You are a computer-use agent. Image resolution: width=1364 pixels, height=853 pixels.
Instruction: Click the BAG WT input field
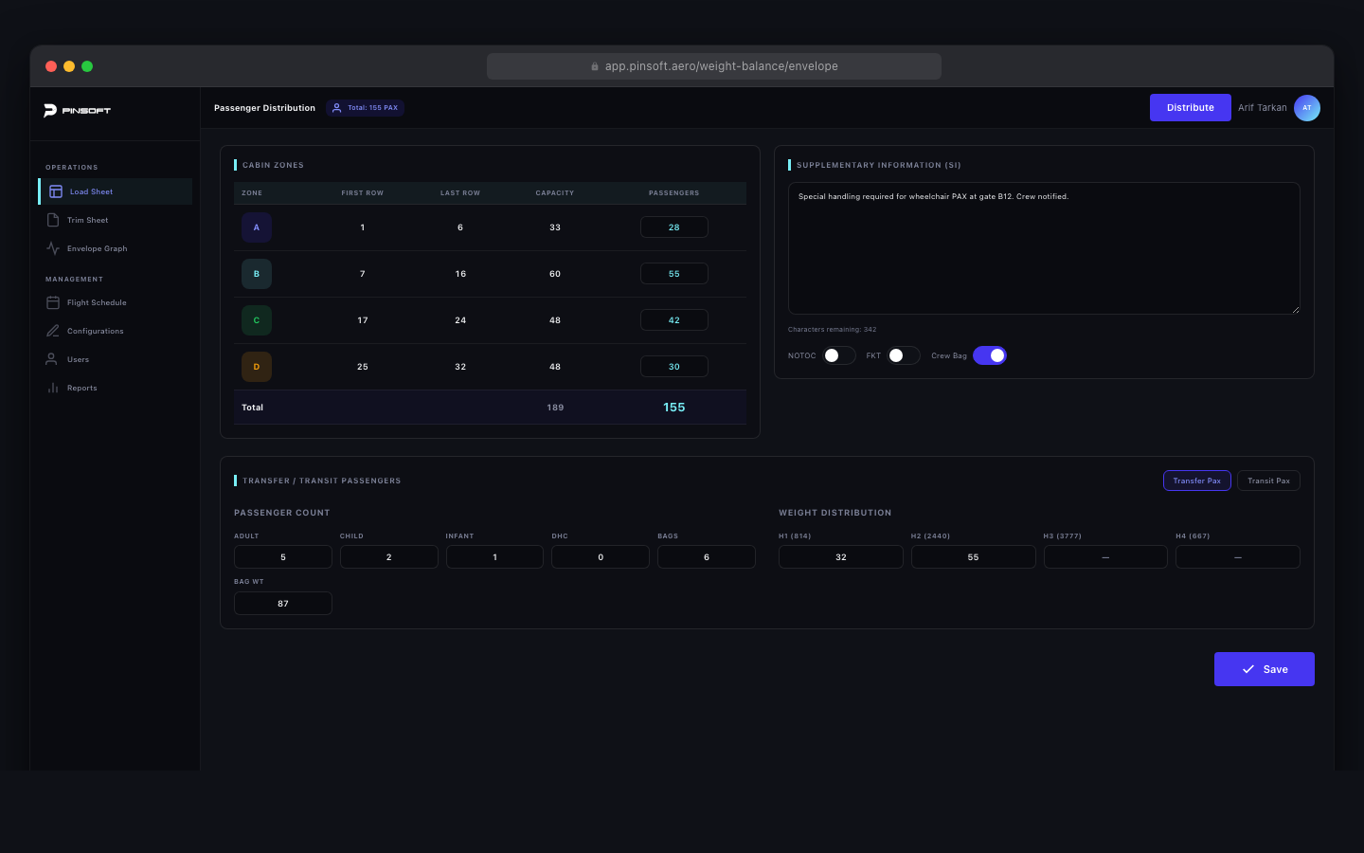(x=282, y=603)
